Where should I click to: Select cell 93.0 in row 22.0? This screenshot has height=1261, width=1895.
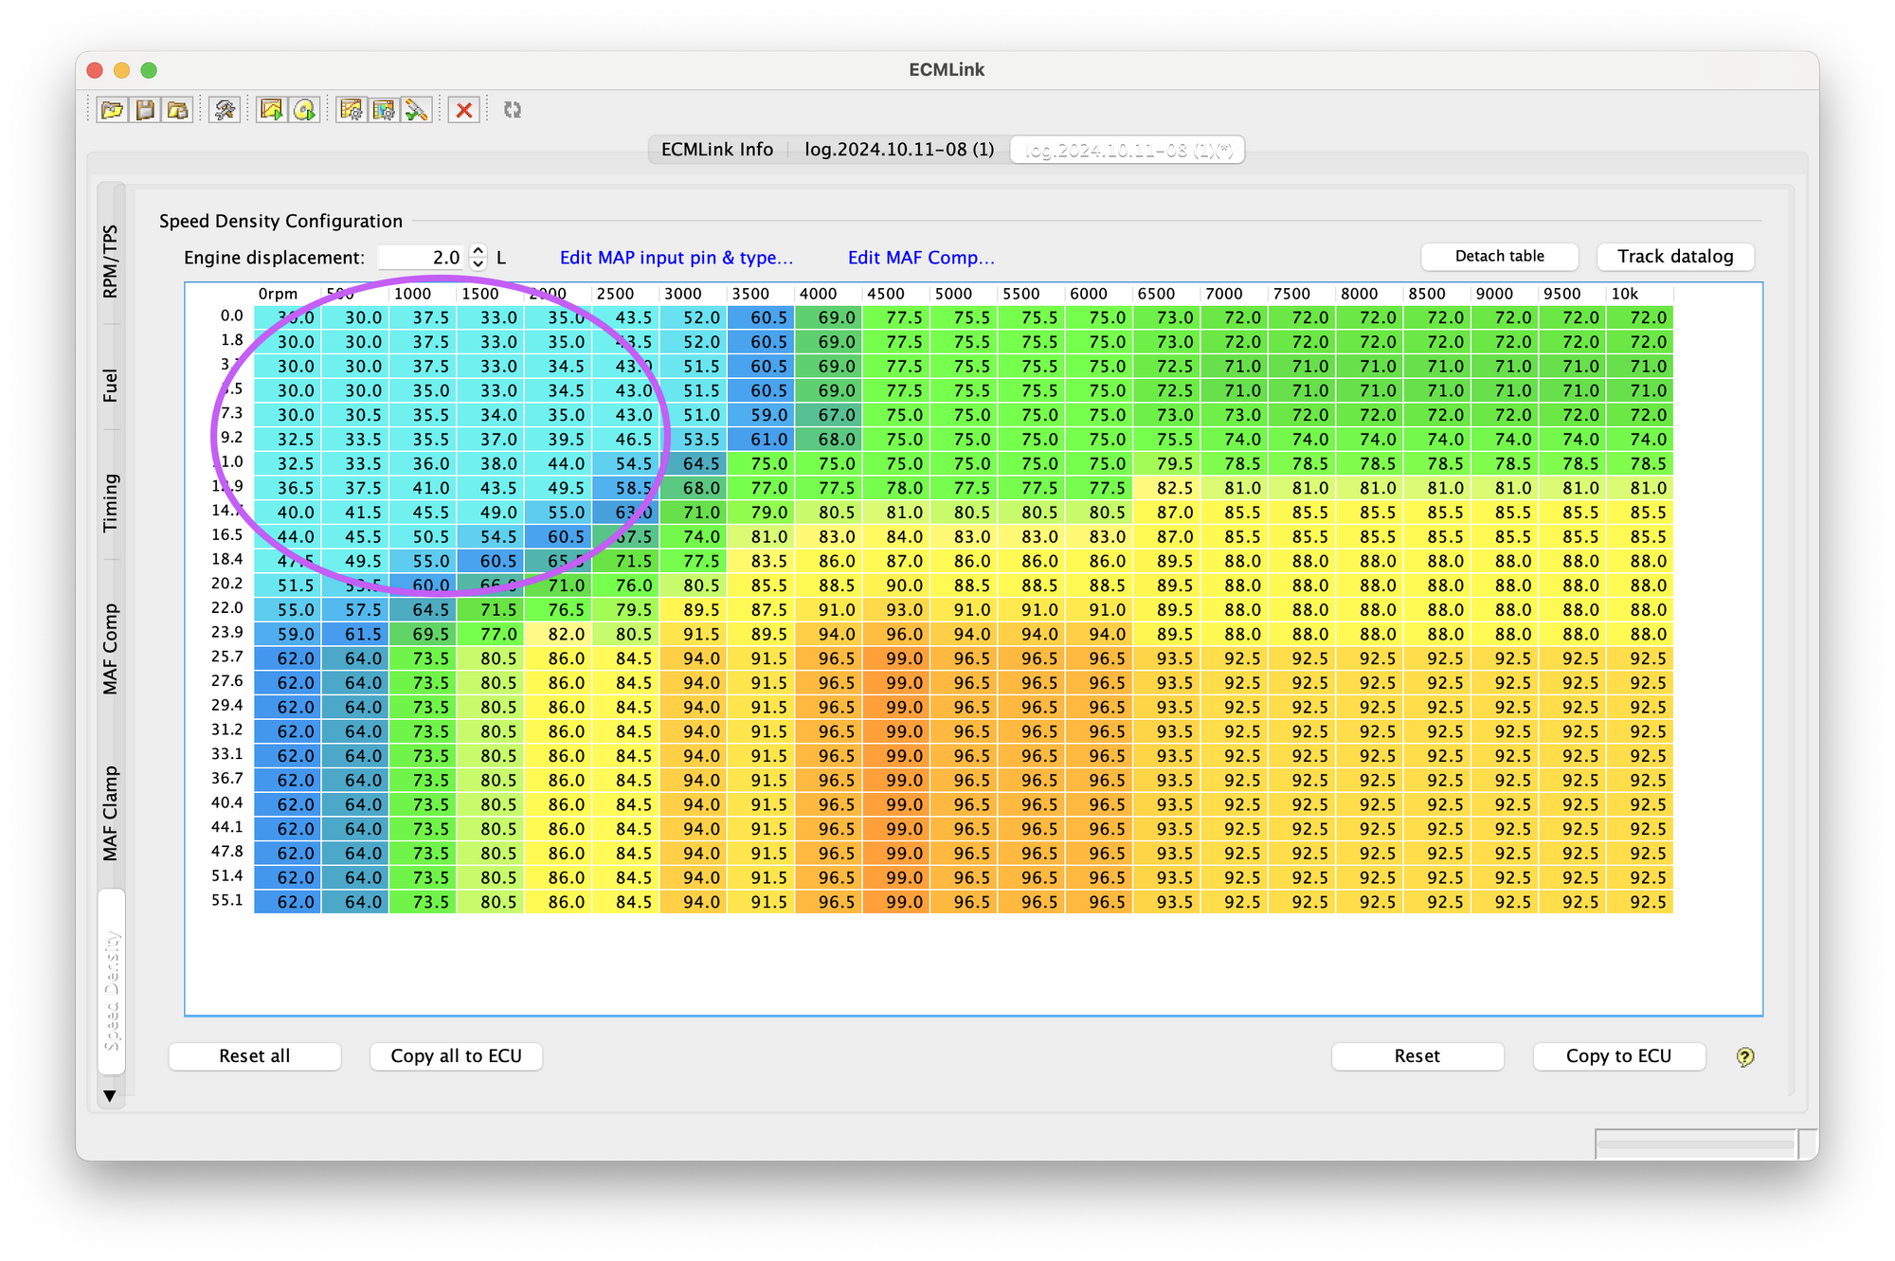tap(896, 610)
